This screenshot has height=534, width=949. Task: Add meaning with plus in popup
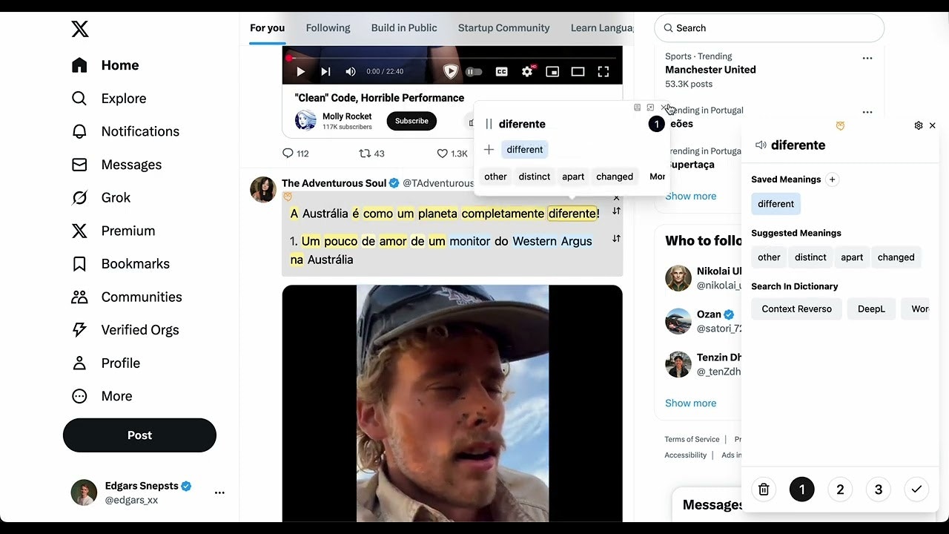point(489,150)
